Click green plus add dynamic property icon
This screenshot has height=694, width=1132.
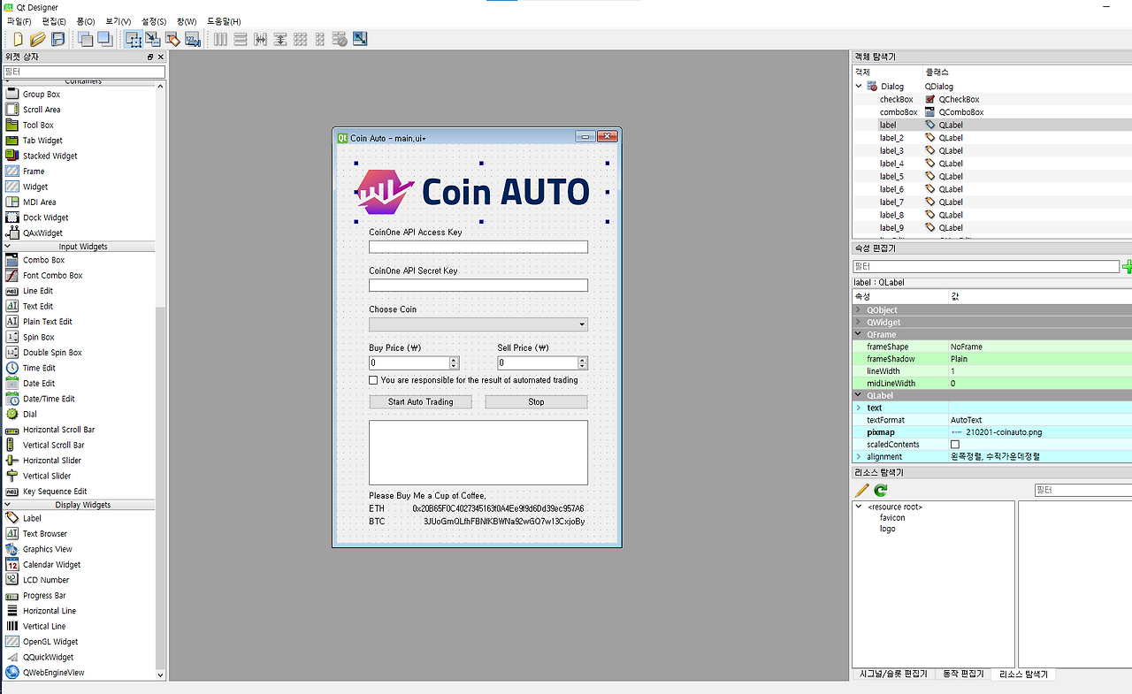pos(1127,266)
